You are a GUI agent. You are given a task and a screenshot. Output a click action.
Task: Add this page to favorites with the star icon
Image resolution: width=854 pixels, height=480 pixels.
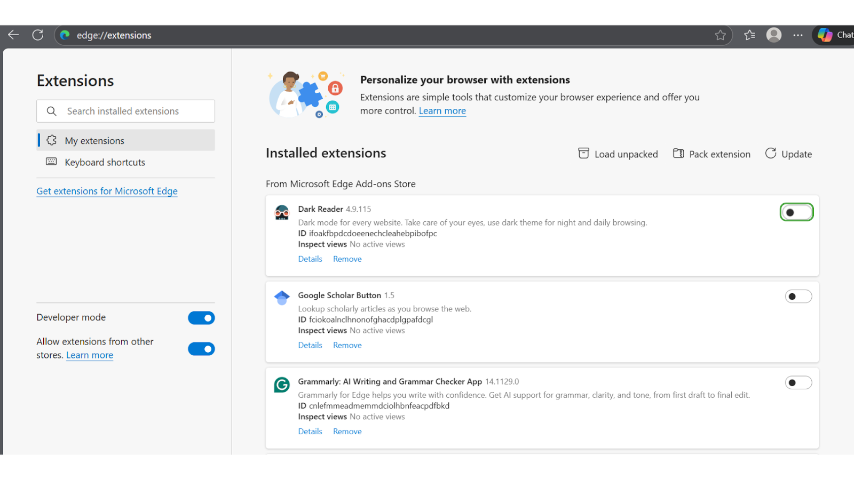721,35
